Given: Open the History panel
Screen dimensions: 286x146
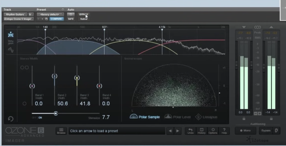Looking at the screenshot, I should [202, 131].
